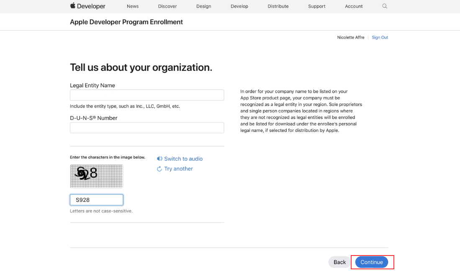Screen dimensions: 460x271
Task: Open Support from the navigation bar
Action: (x=317, y=6)
